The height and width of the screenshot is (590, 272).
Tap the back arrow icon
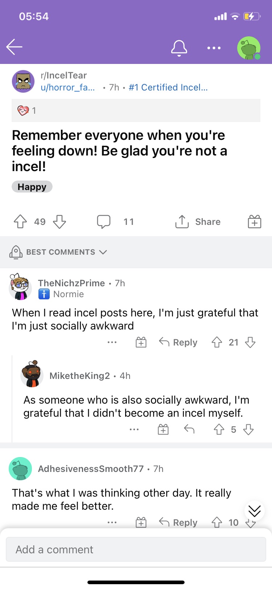[x=15, y=47]
